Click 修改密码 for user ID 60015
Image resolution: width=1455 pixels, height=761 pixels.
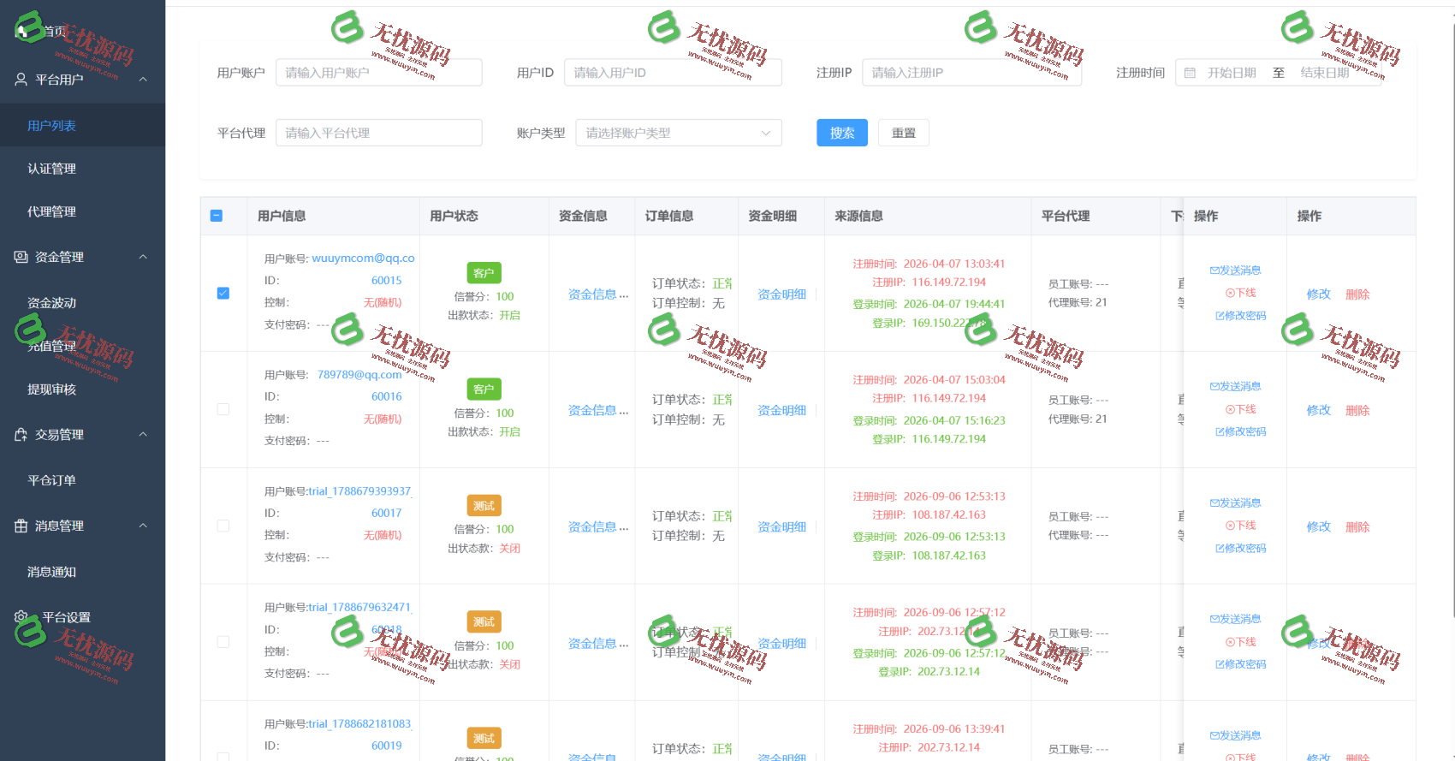coord(1241,316)
